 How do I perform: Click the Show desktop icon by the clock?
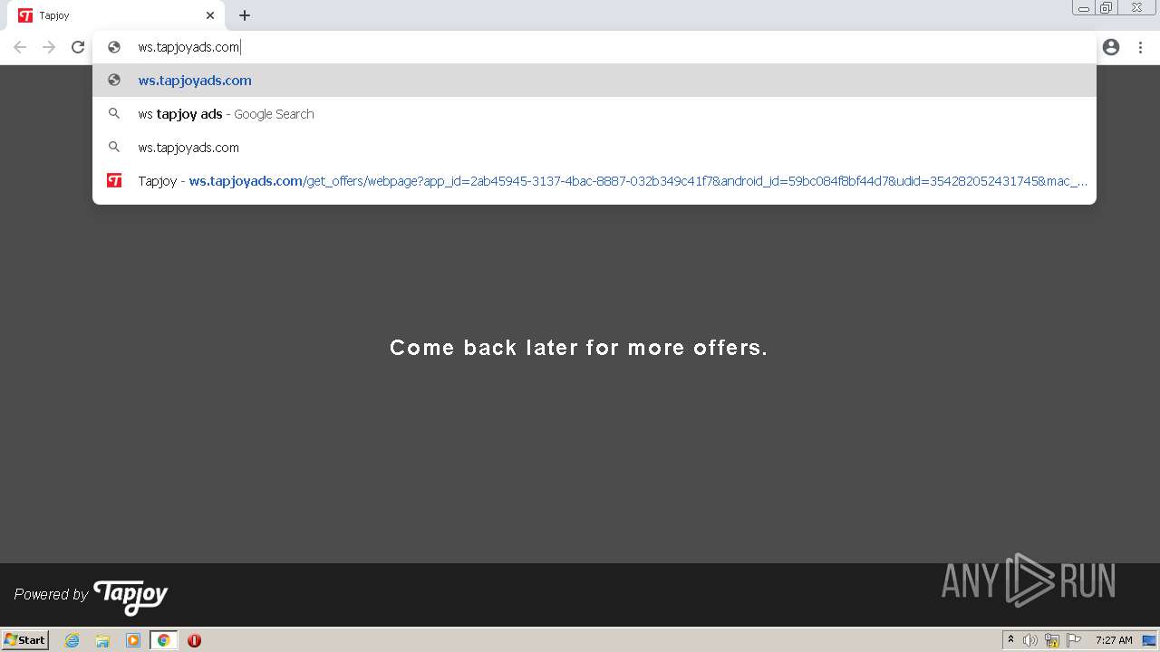click(x=1149, y=640)
